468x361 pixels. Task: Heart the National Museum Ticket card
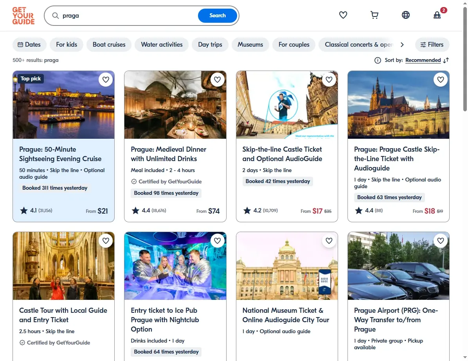click(329, 240)
